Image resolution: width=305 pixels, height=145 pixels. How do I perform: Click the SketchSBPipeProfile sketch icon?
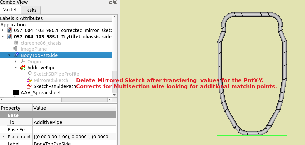click(x=29, y=74)
